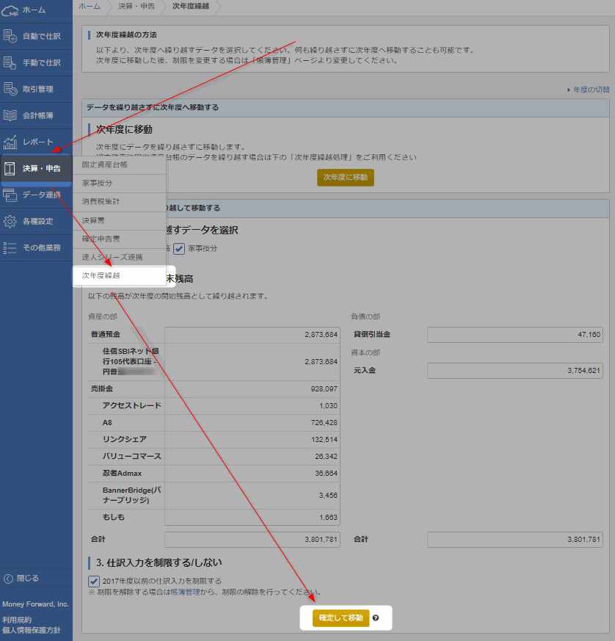The image size is (615, 641).
Task: Open the 自動で仕訳 sidebar icon
Action: [x=10, y=36]
